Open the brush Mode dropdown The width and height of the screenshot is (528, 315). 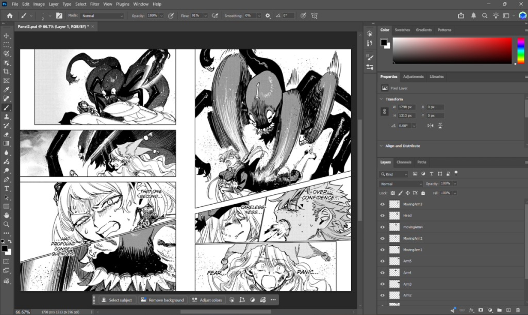[102, 16]
